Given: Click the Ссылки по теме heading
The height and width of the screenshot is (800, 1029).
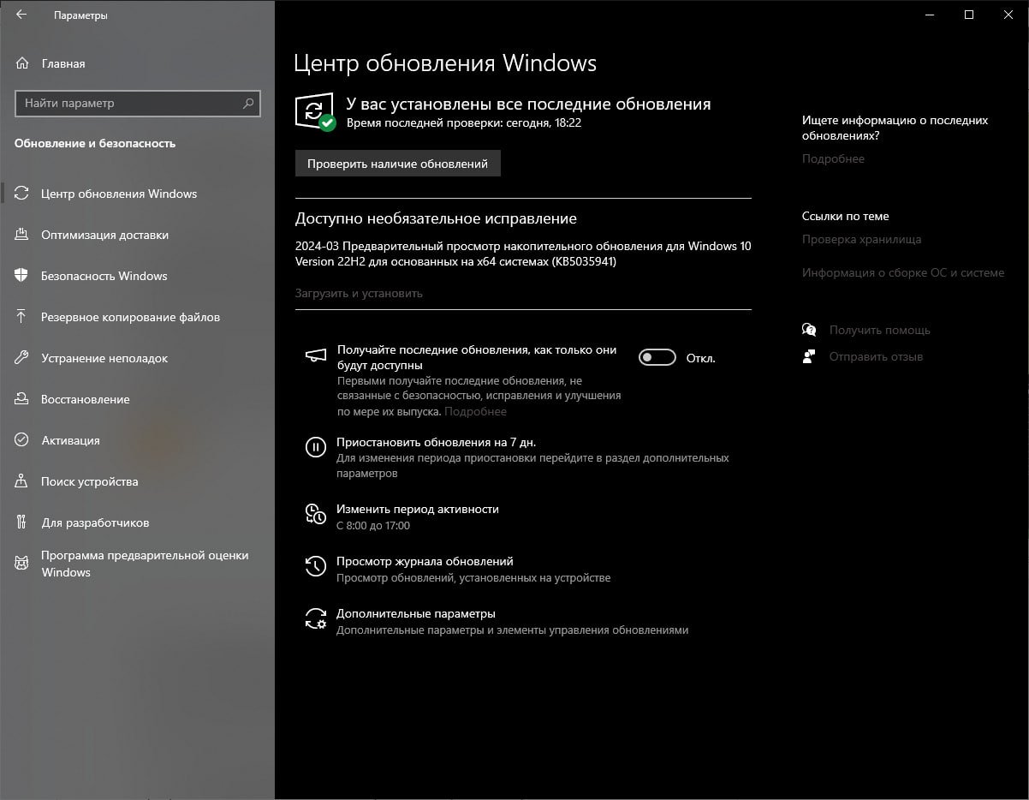Looking at the screenshot, I should pyautogui.click(x=846, y=216).
